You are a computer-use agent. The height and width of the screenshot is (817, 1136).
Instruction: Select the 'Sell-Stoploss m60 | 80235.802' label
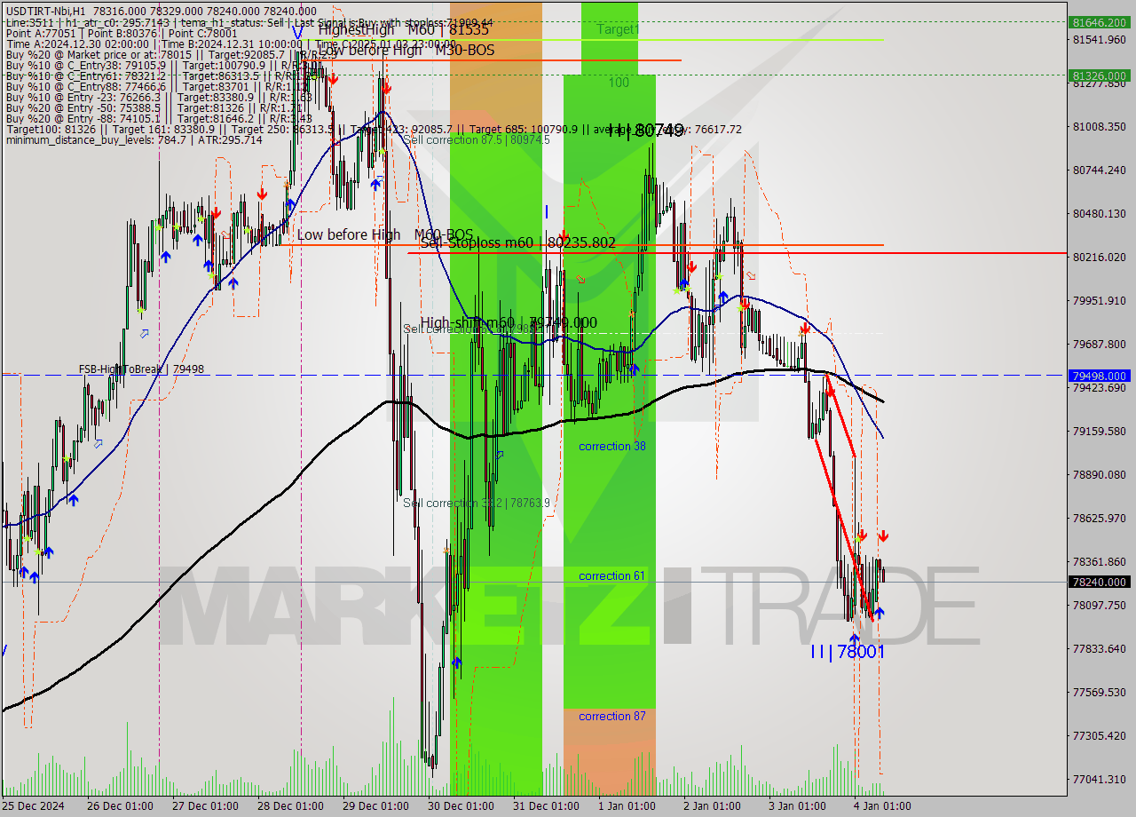click(518, 242)
